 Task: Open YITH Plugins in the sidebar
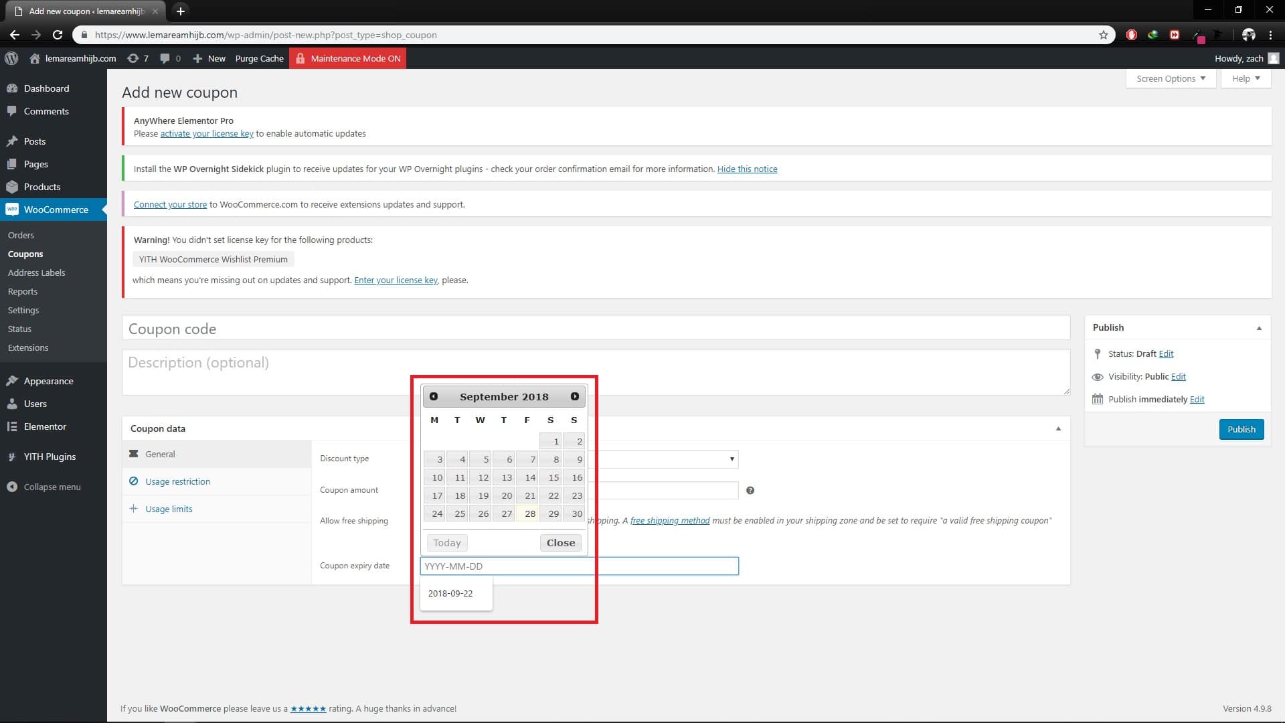click(54, 457)
